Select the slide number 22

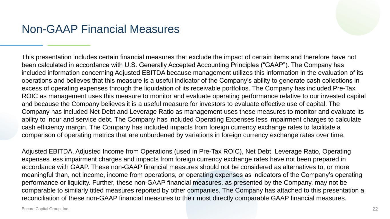[x=375, y=209]
